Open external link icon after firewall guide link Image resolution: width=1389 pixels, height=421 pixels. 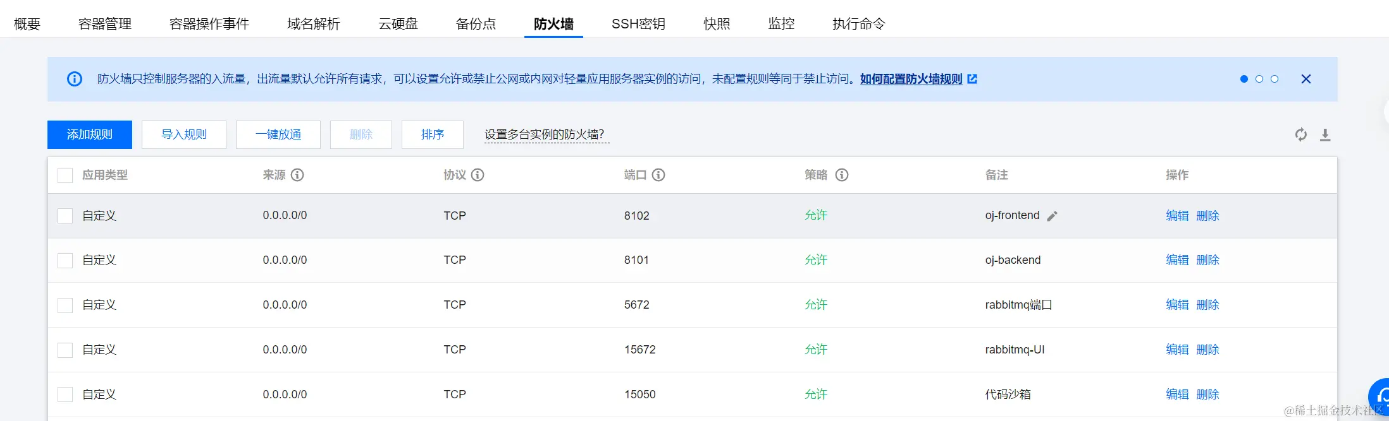(x=972, y=79)
